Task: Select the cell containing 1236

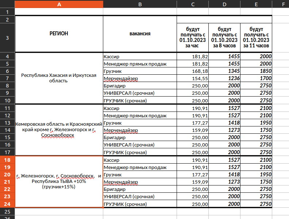Action: 224,78
